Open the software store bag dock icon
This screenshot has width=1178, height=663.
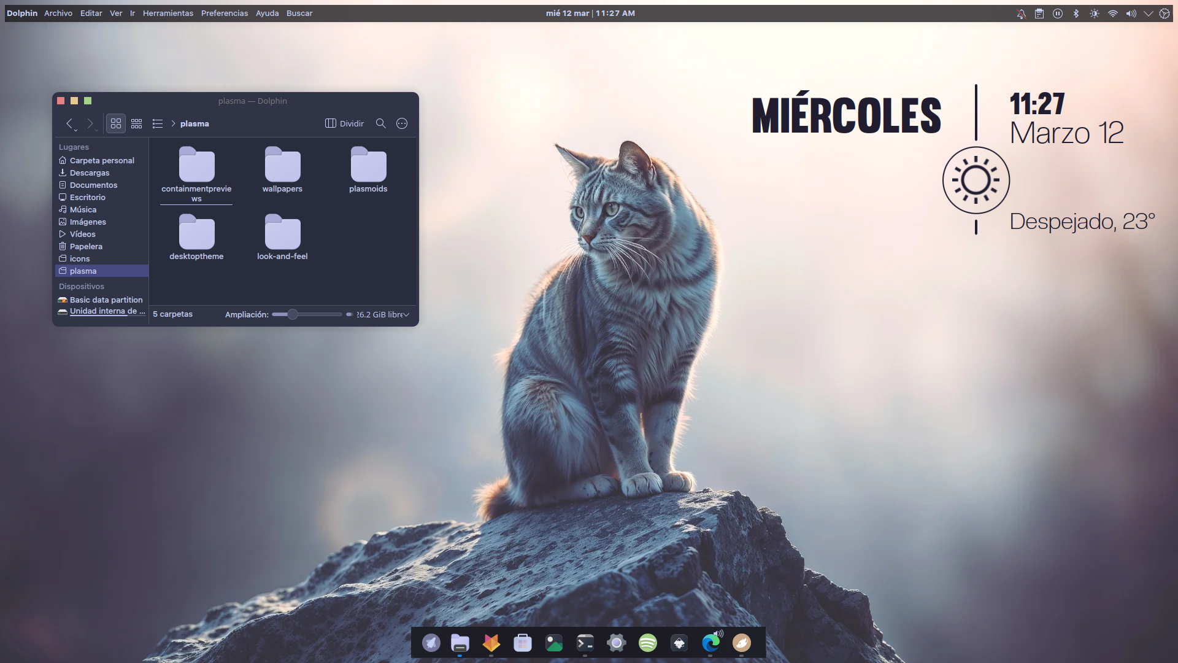[x=523, y=643]
